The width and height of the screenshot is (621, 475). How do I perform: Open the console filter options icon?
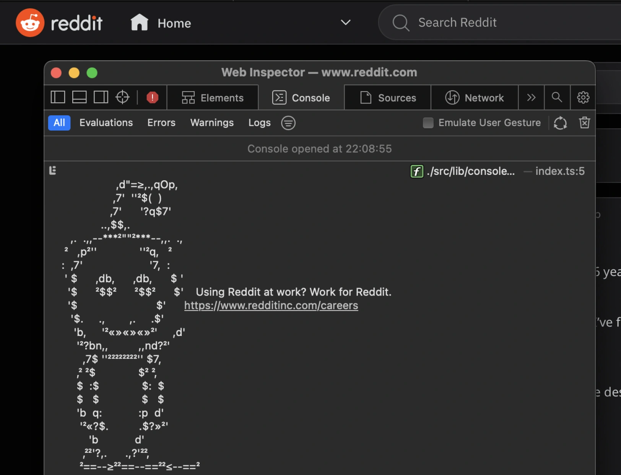click(288, 123)
